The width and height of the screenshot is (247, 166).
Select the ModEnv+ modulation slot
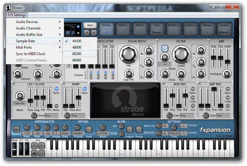[173, 29]
